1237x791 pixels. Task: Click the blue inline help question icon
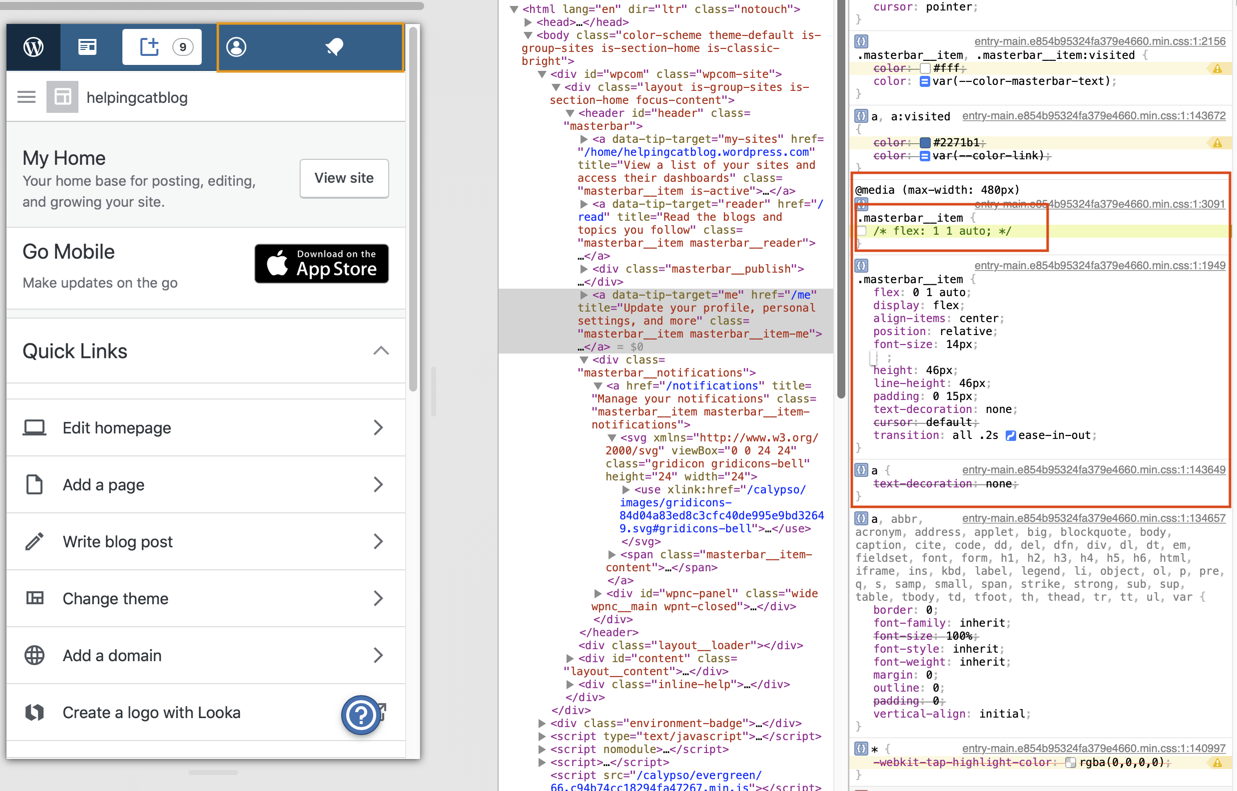[x=361, y=715]
